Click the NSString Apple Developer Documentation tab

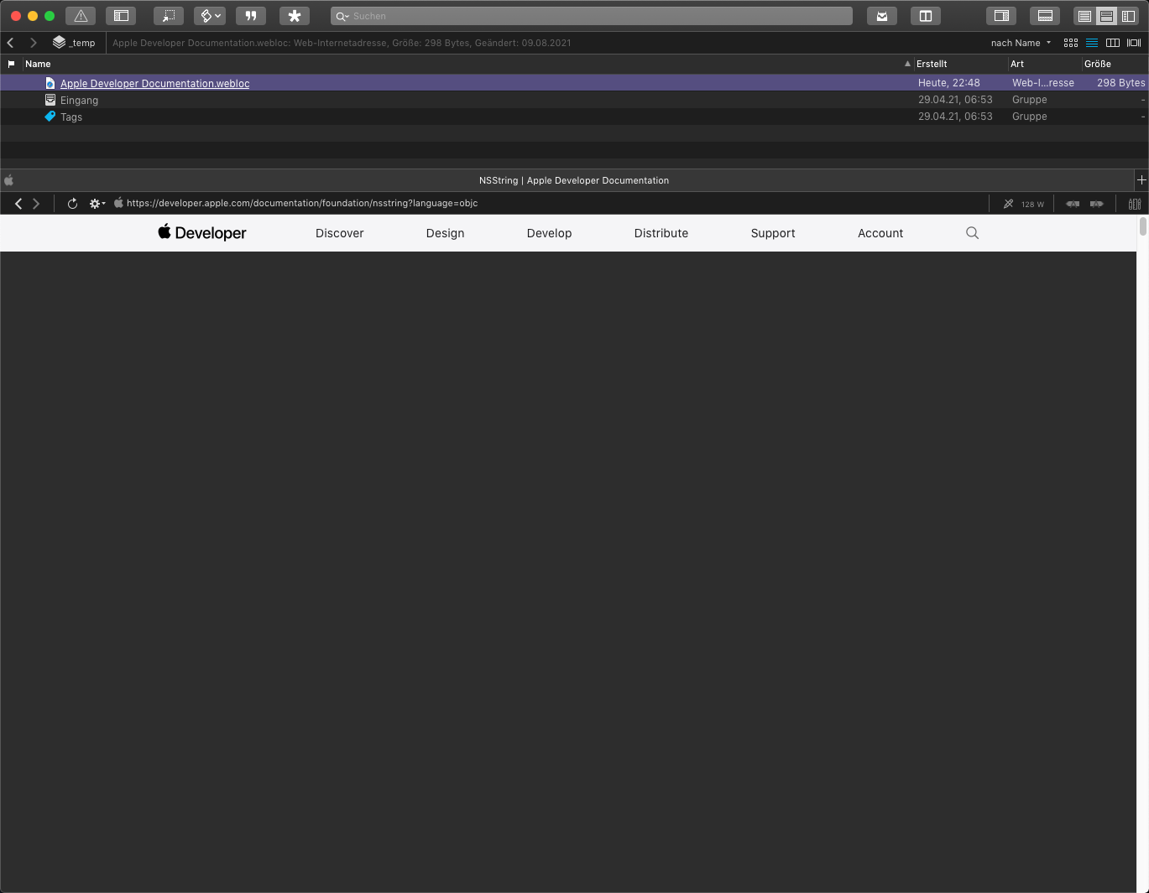(x=574, y=180)
